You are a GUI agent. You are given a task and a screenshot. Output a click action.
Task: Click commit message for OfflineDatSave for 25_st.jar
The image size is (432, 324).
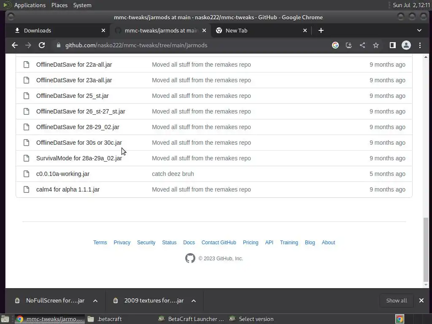coord(201,96)
